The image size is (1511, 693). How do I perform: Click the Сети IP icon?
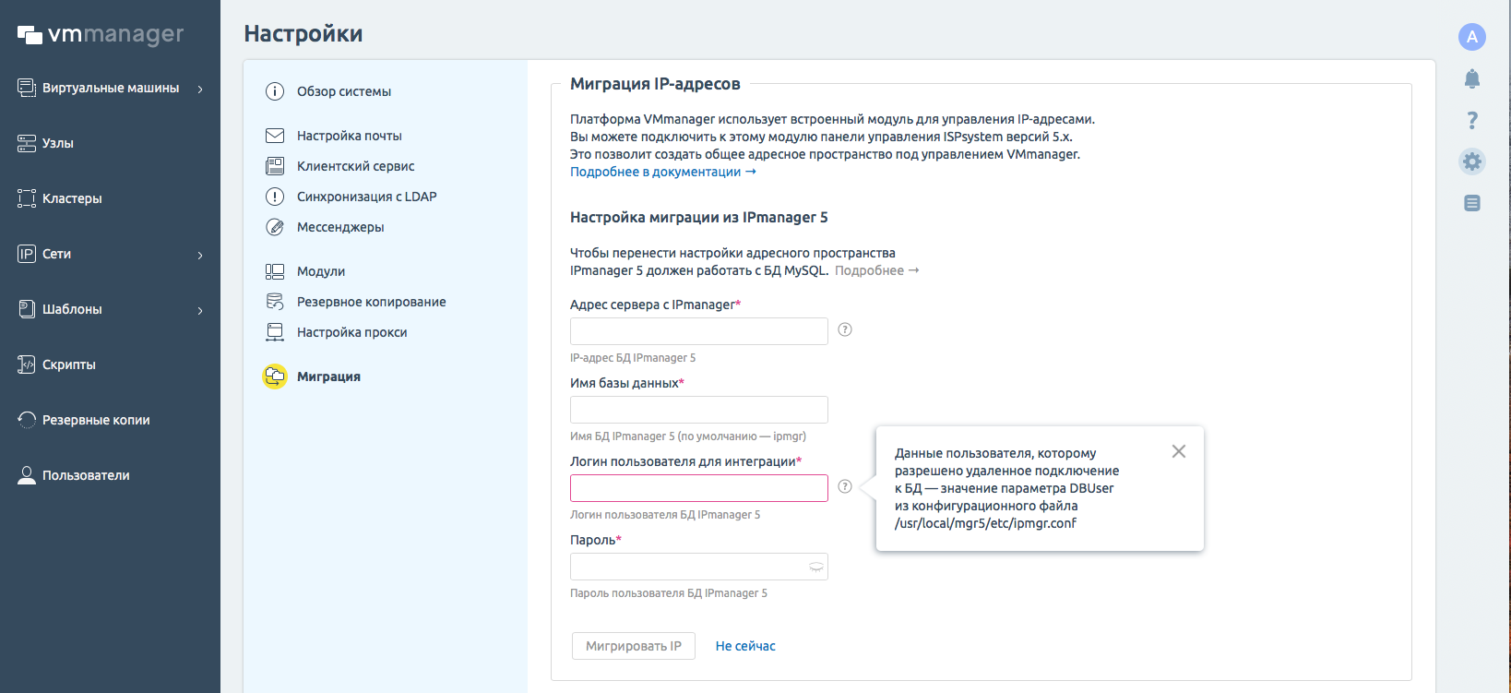(x=27, y=254)
